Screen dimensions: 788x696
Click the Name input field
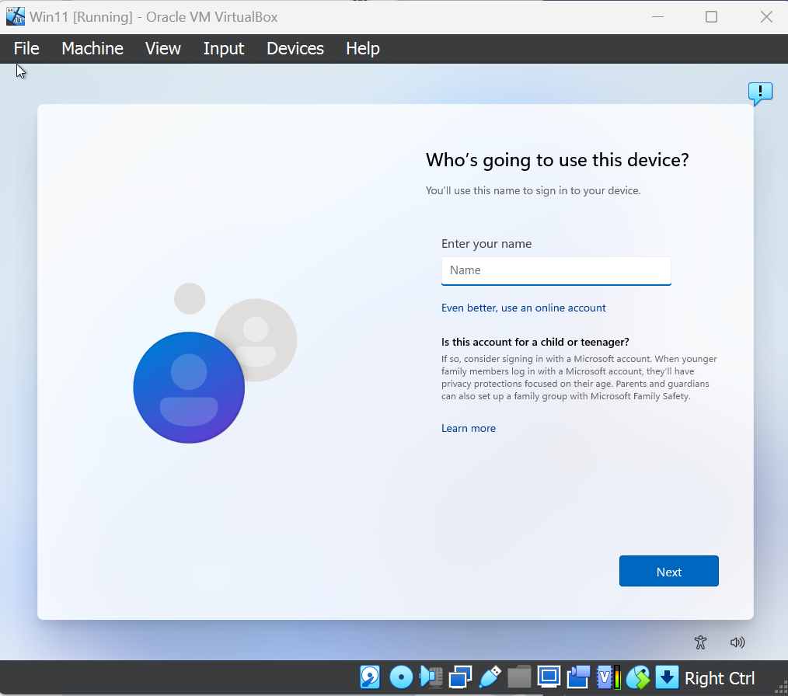click(x=556, y=270)
